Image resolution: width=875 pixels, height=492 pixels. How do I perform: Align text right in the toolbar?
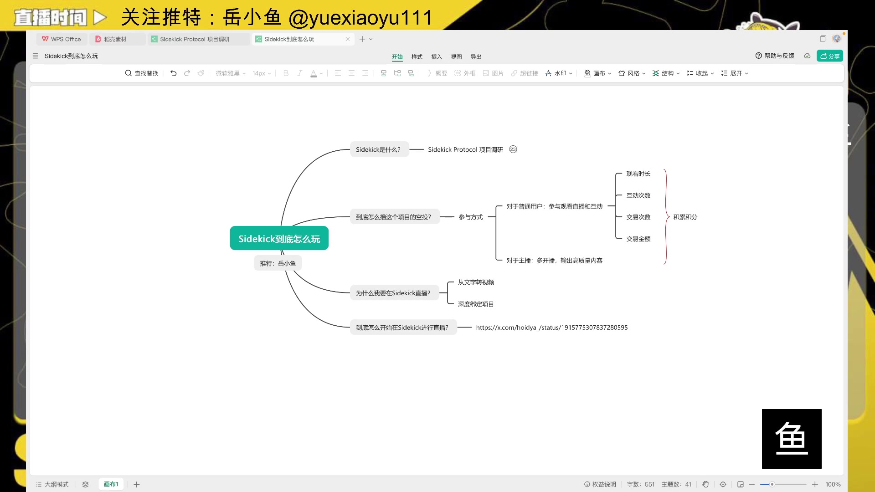[365, 73]
